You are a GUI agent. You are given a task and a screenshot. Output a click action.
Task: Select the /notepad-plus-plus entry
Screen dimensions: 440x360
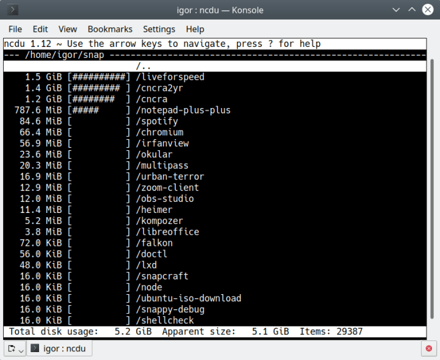(x=215, y=110)
